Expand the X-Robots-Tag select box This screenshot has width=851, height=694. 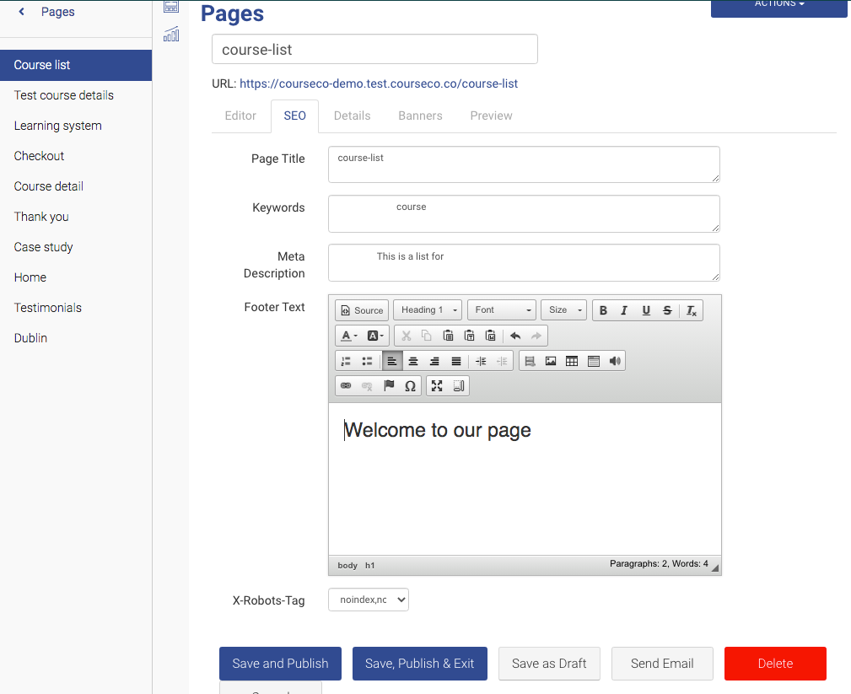[368, 600]
